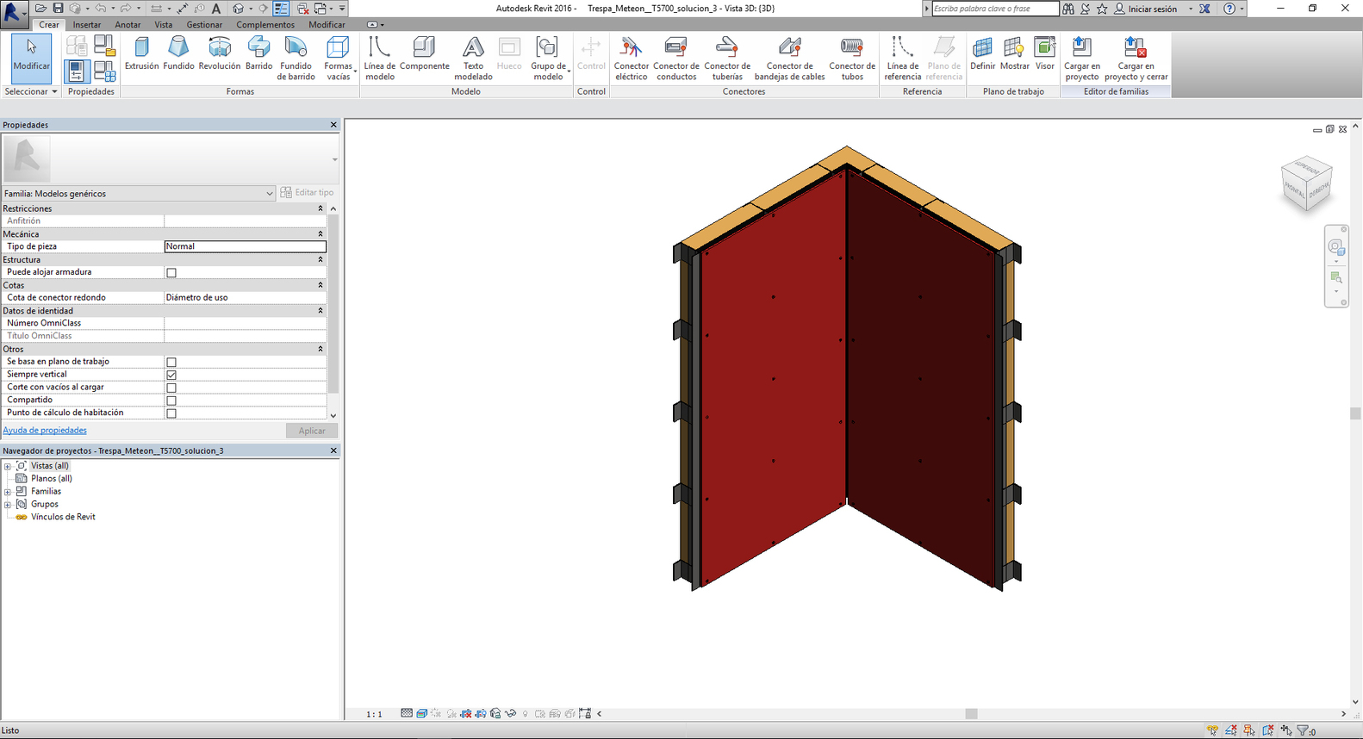
Task: Uncheck the Siempre vertical checkbox
Action: coord(171,376)
